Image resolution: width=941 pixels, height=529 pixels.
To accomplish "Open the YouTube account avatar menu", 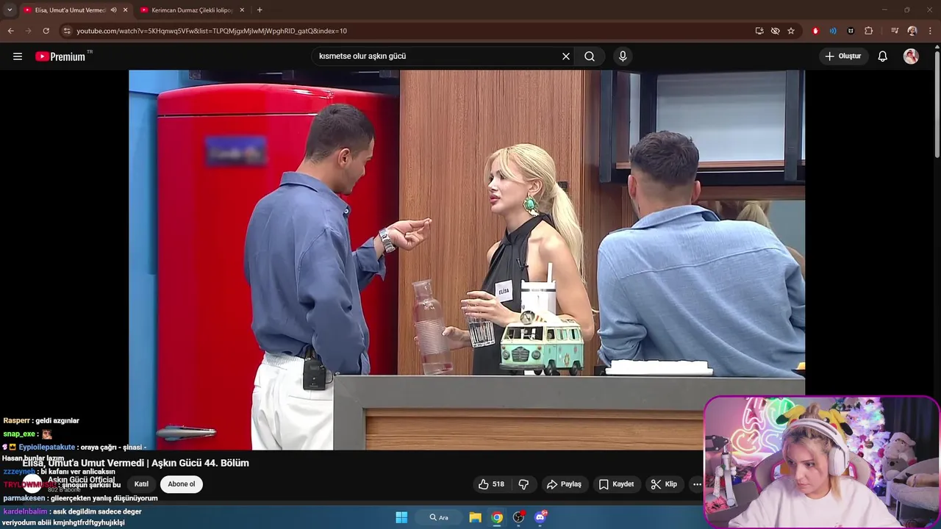I will 911,57.
